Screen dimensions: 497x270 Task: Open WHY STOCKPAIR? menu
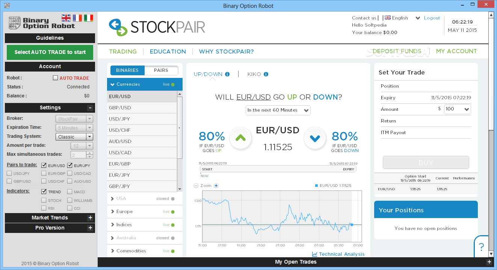227,52
